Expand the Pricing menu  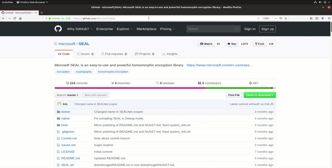[x=168, y=29]
